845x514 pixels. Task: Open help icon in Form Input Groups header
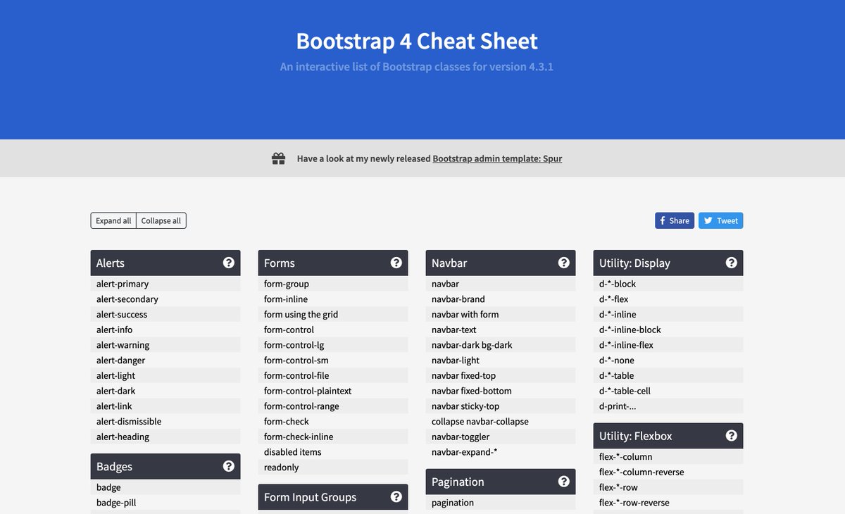tap(396, 497)
